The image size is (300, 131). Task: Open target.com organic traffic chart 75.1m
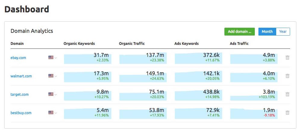pyautogui.click(x=143, y=95)
